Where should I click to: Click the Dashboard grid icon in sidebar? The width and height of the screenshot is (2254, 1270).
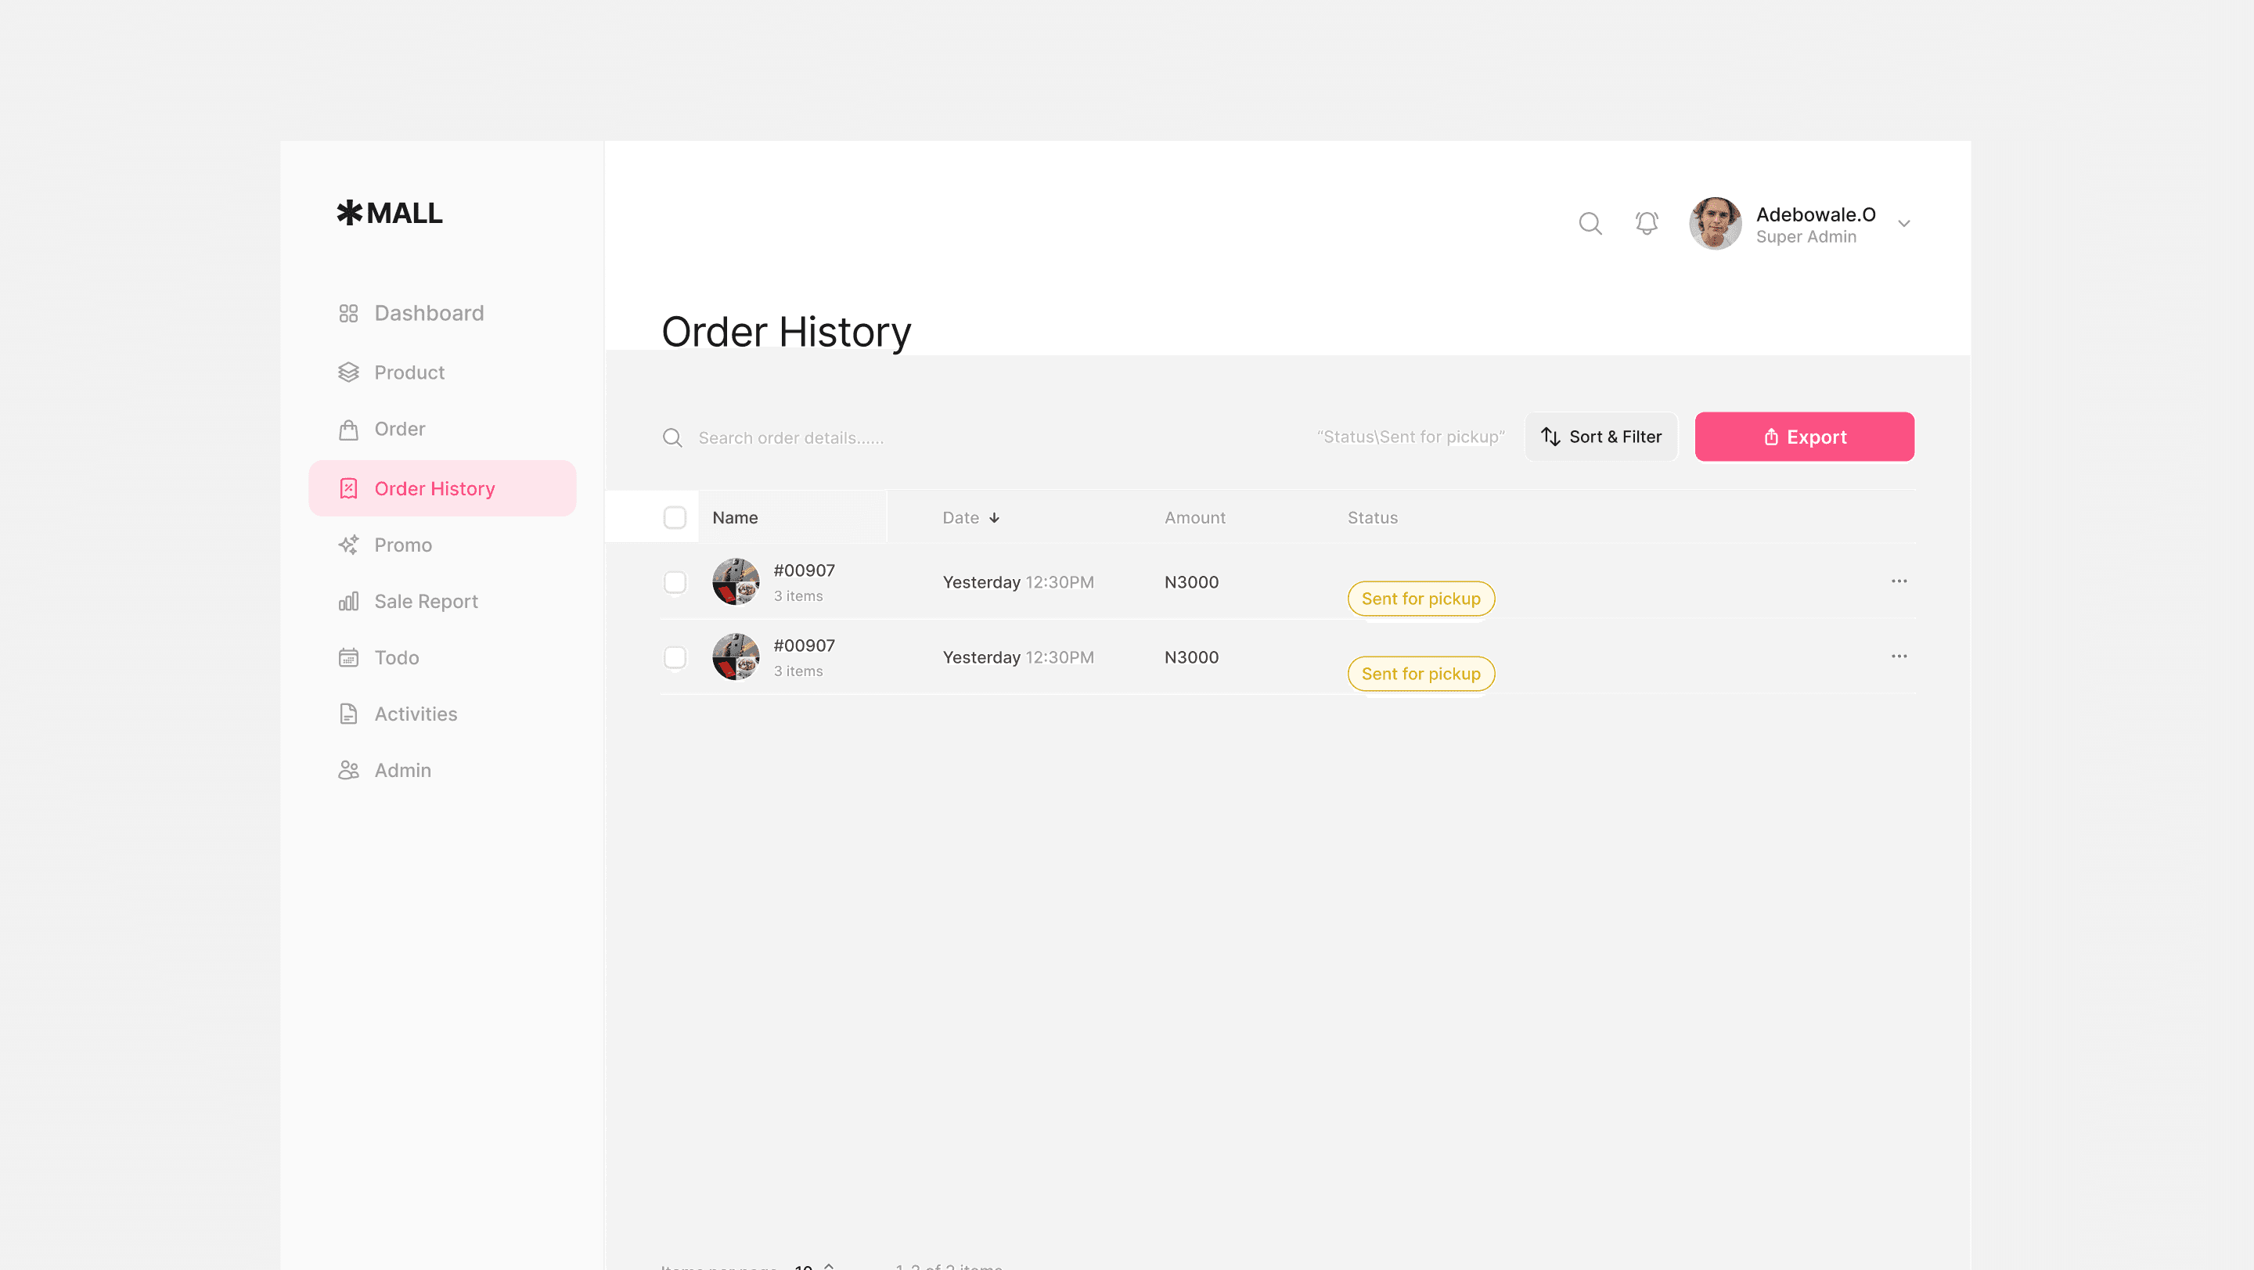(x=348, y=313)
